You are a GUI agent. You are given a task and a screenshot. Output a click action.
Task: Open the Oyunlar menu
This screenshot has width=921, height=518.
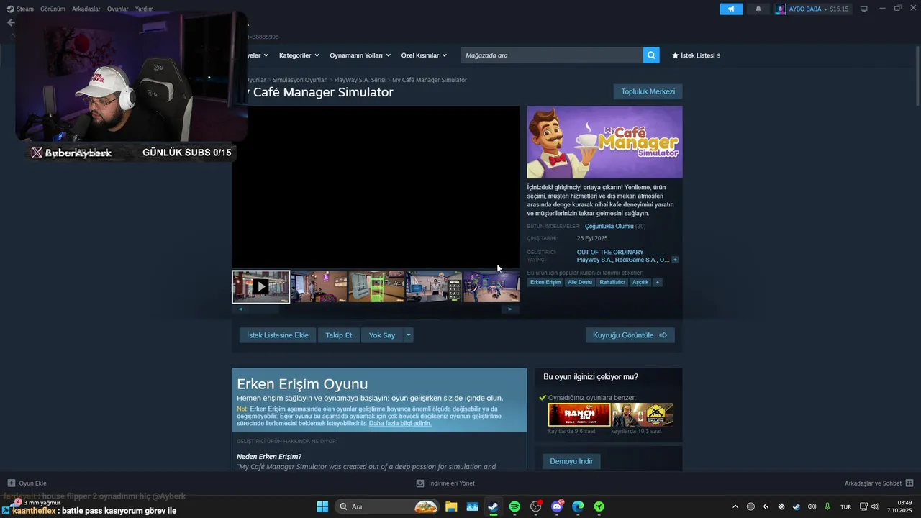coord(118,9)
